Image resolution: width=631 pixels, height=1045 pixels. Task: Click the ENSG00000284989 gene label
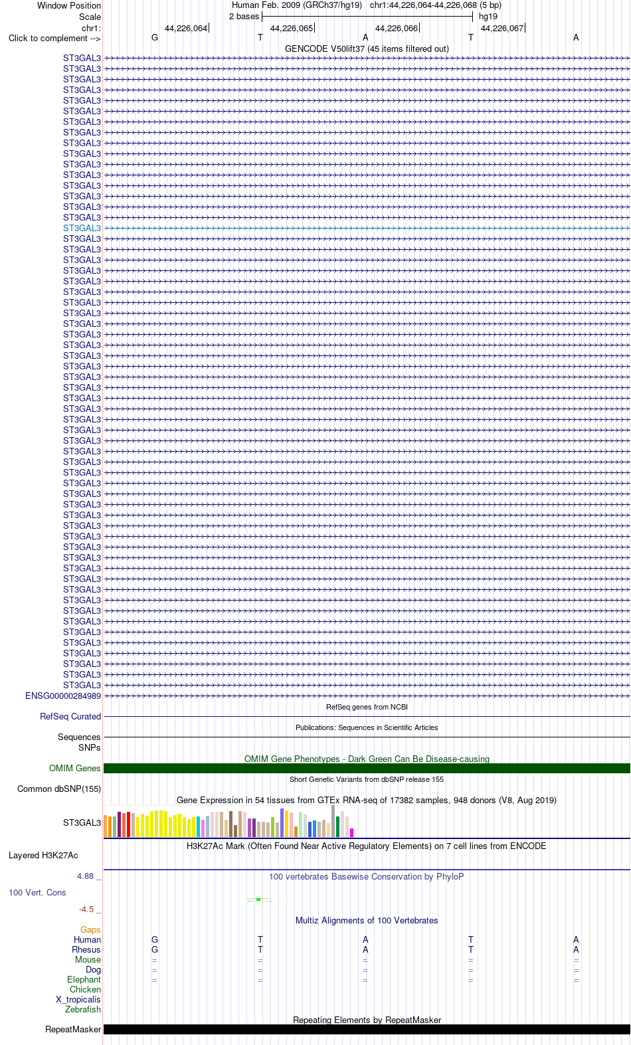pyautogui.click(x=63, y=696)
